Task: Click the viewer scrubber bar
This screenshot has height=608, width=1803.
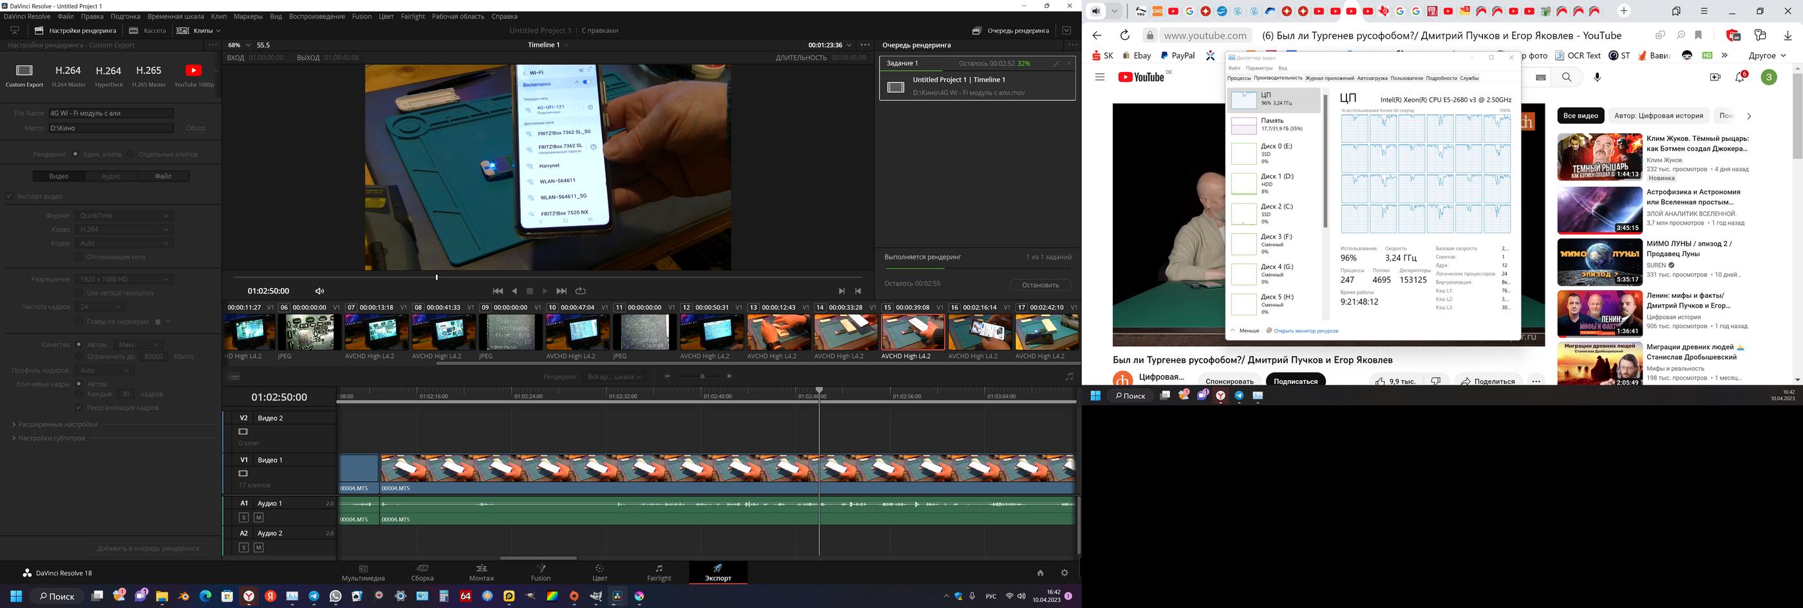Action: click(548, 278)
